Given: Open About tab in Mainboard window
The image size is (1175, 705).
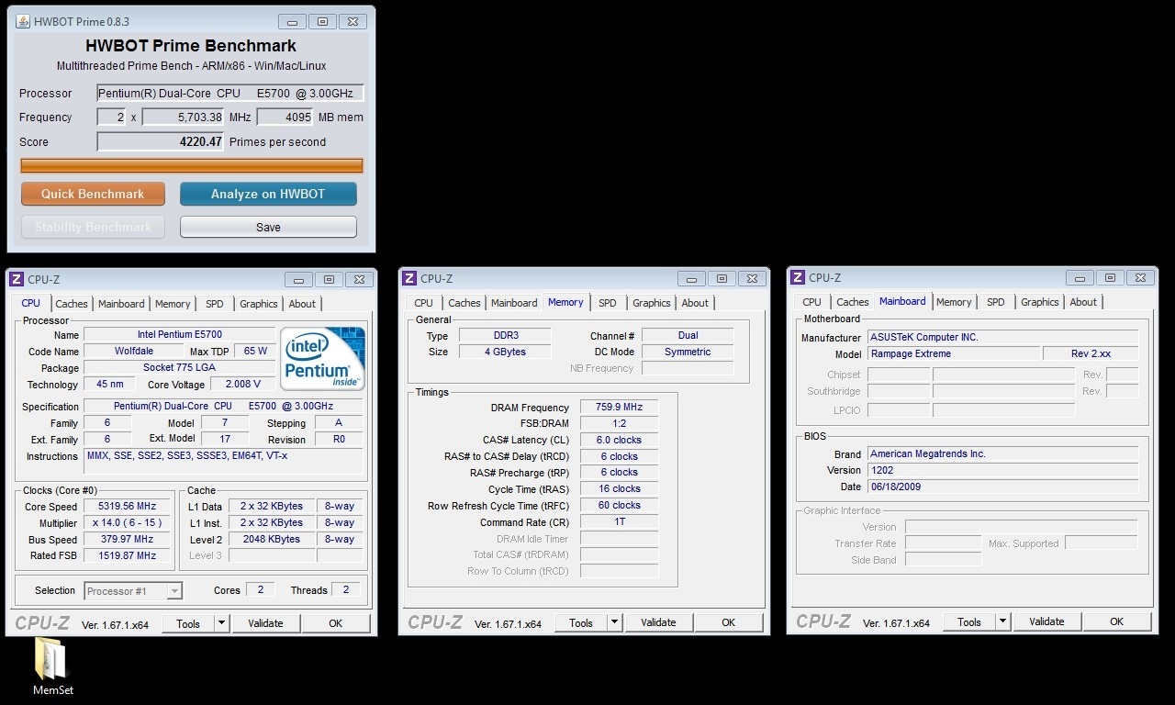Looking at the screenshot, I should coord(1083,302).
